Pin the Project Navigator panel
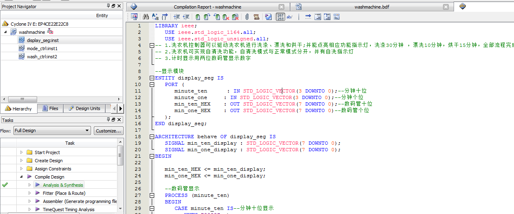514x214 pixels. pos(108,6)
